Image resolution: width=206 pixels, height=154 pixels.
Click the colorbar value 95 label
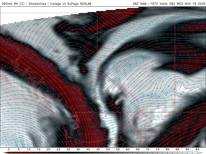(x=197, y=149)
